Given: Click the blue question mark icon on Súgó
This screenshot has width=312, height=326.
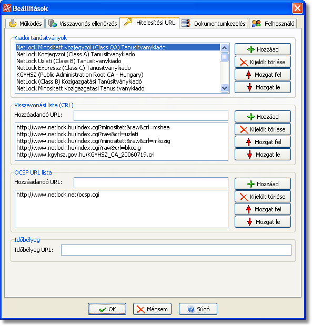Looking at the screenshot, I should [x=191, y=309].
